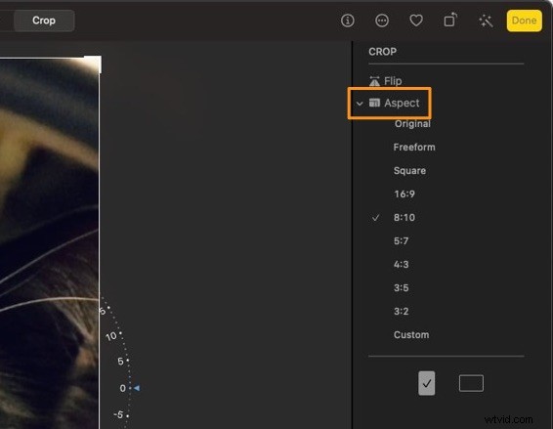Click the Aspect ratio label
Image resolution: width=553 pixels, height=429 pixels.
click(x=402, y=103)
